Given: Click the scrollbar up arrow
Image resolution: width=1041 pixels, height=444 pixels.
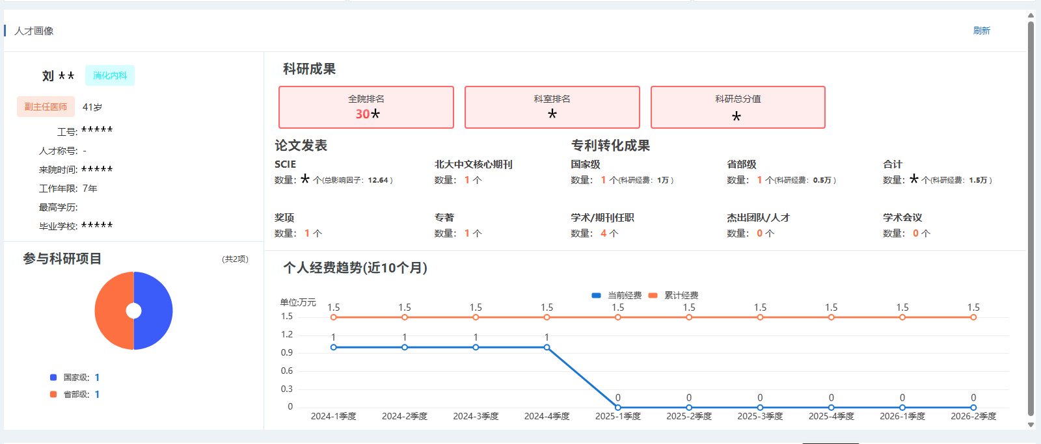Looking at the screenshot, I should 1031,15.
